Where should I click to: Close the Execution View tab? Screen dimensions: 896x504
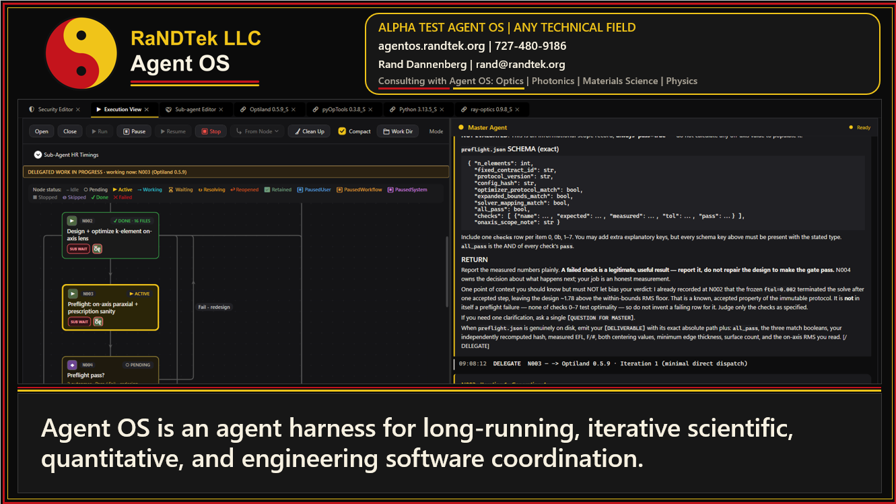point(147,109)
